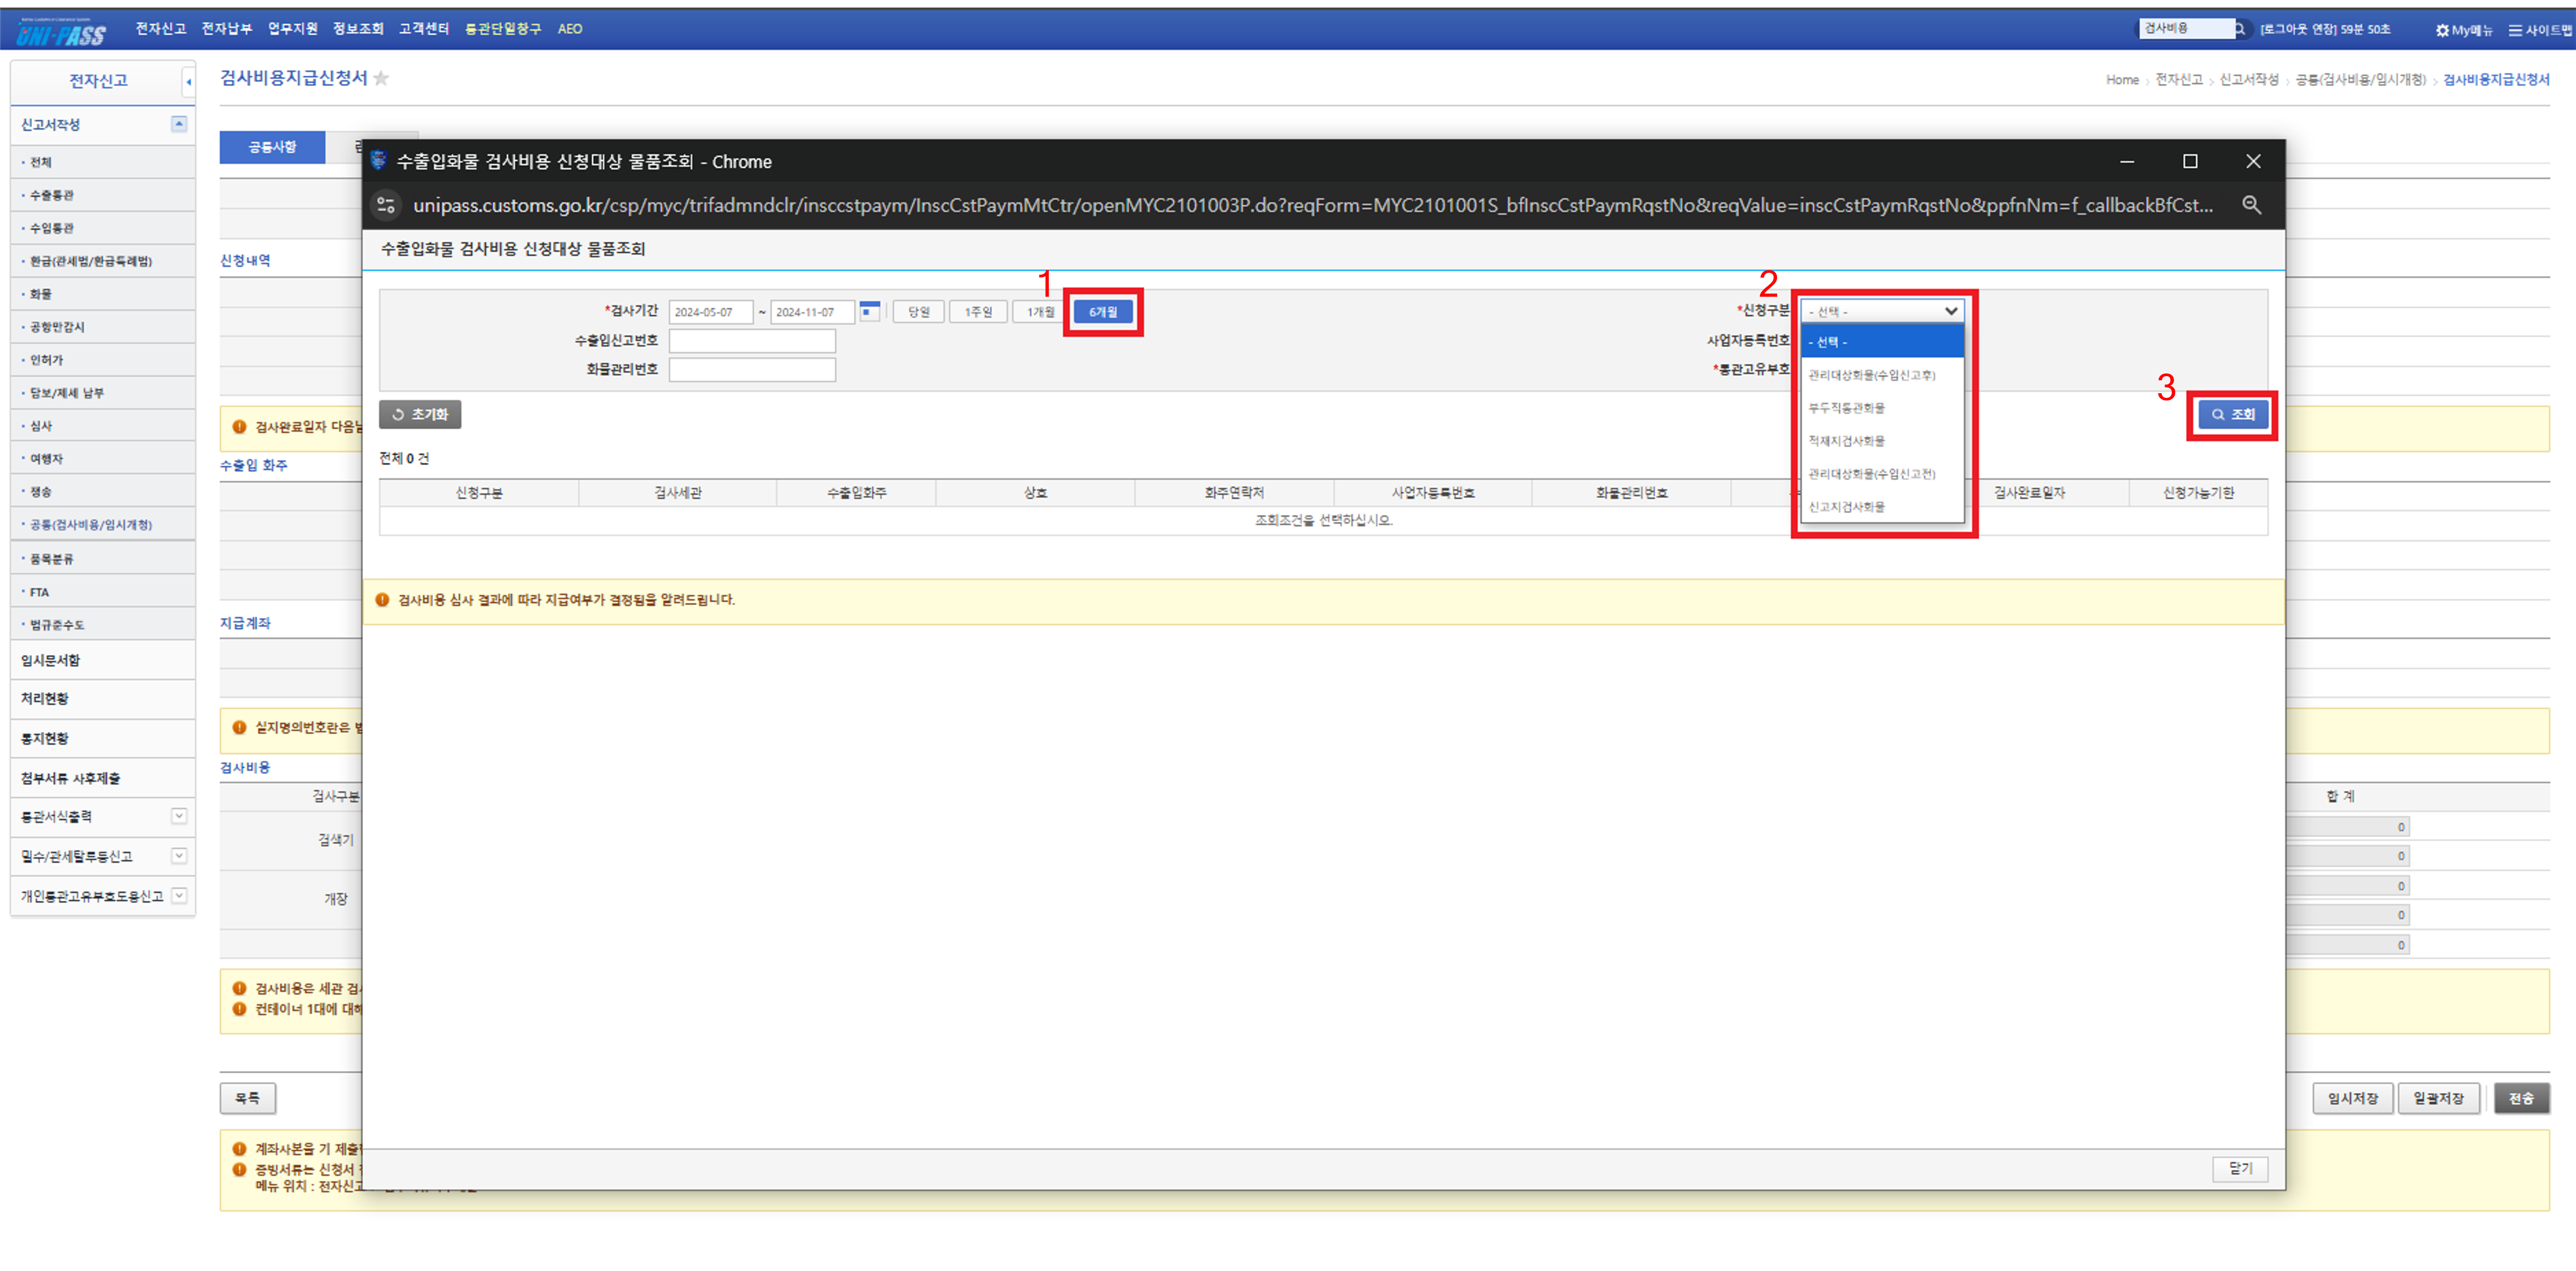Click the UNI-PASS logo
Image resolution: width=2576 pixels, height=1271 pixels.
(62, 33)
